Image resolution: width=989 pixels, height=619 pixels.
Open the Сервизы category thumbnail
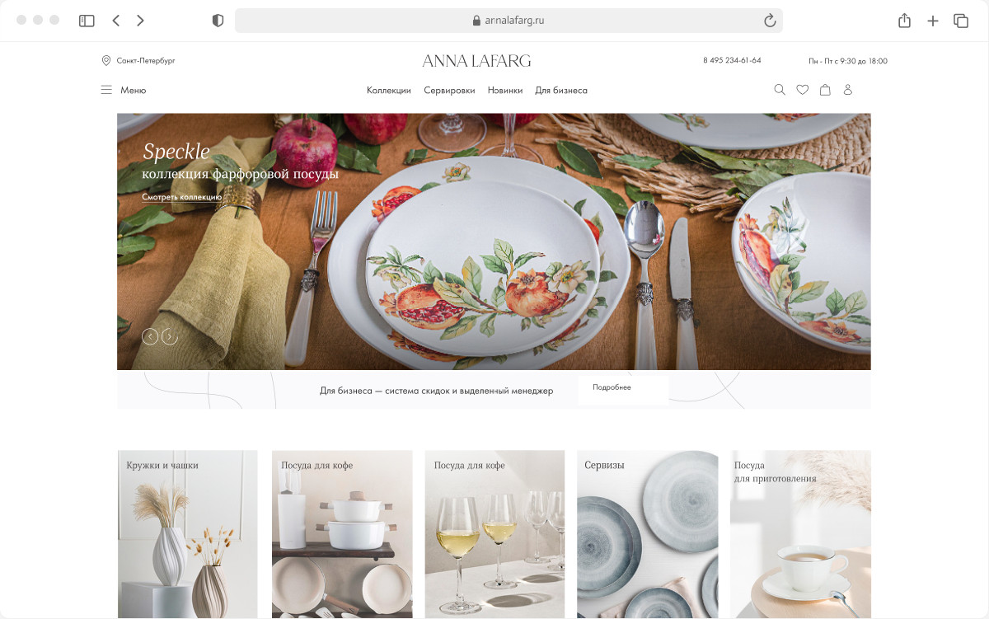647,534
